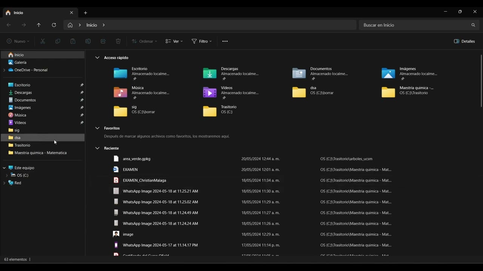The width and height of the screenshot is (483, 271).
Task: Click the Forward navigation arrow
Action: click(x=24, y=25)
